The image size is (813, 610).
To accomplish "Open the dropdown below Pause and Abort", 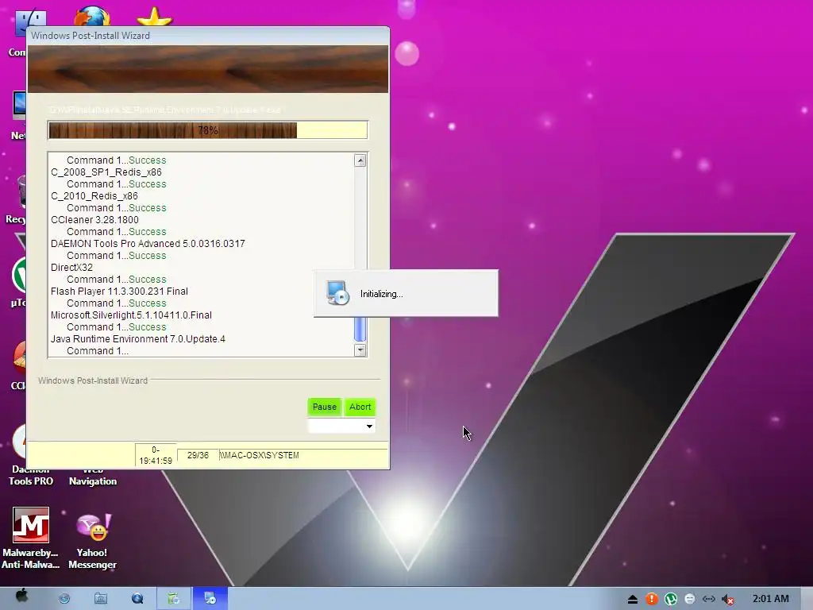I will (x=341, y=427).
